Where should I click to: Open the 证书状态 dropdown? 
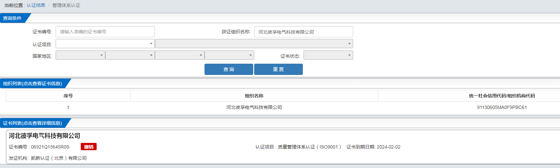click(328, 55)
